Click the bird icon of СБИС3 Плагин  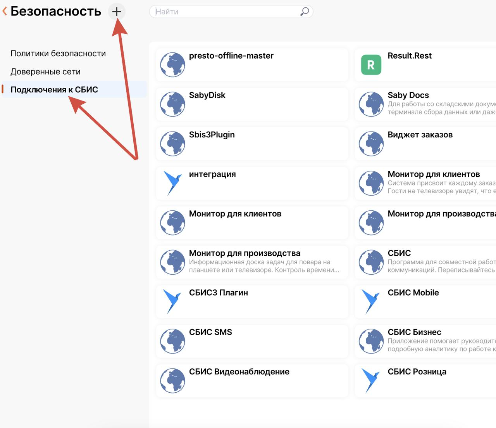[172, 302]
